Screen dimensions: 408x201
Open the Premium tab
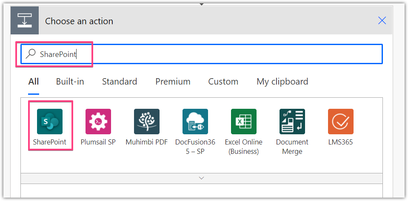[x=173, y=82]
